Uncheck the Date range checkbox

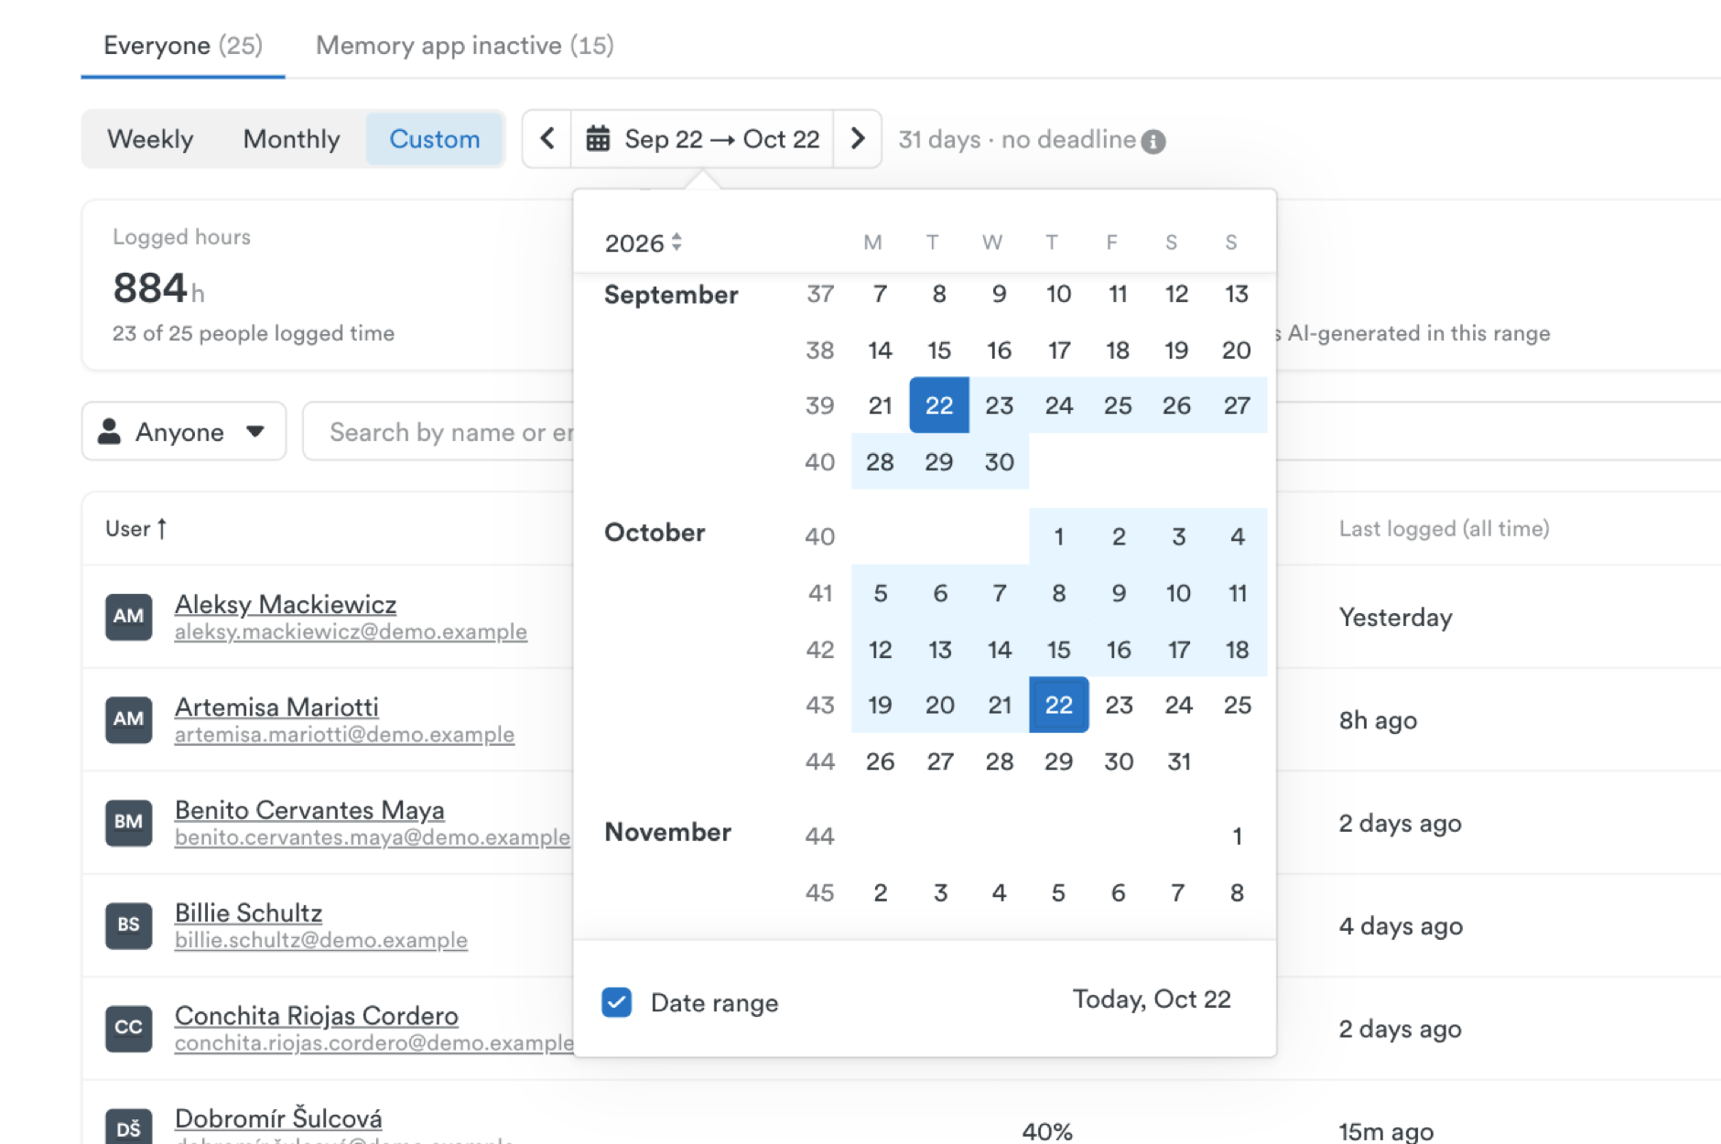tap(617, 1002)
